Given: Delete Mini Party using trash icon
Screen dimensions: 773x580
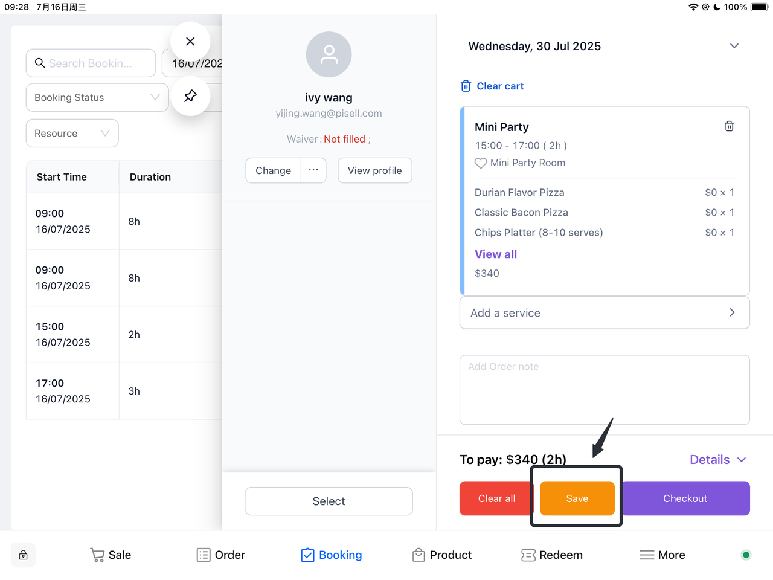Looking at the screenshot, I should 729,126.
